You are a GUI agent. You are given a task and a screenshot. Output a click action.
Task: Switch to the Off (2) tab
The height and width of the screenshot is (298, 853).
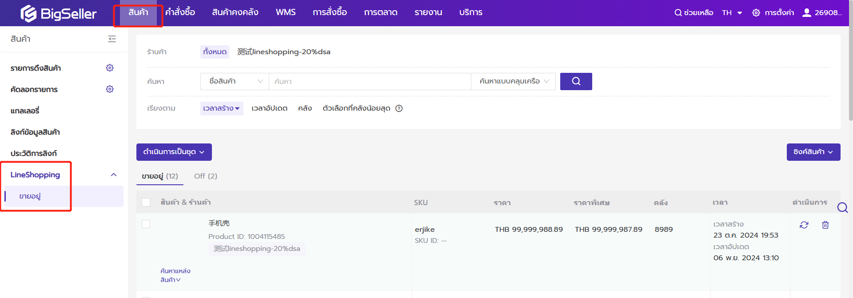click(205, 176)
